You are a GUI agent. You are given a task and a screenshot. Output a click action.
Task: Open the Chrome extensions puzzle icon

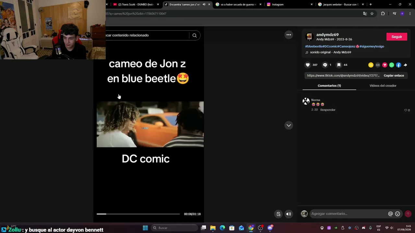383,14
